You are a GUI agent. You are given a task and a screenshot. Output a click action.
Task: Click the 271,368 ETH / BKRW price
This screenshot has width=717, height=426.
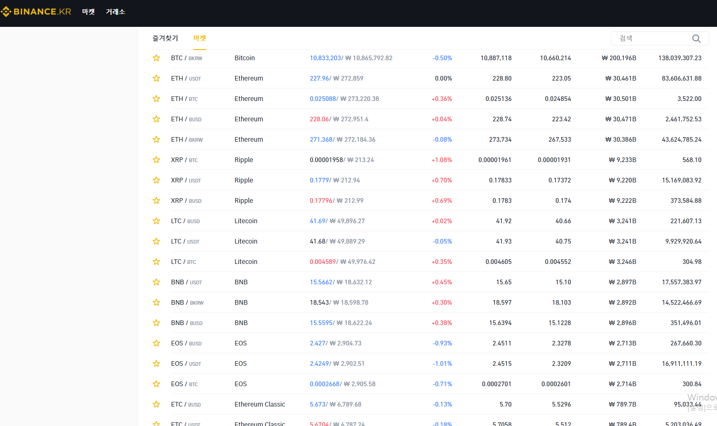tap(321, 139)
